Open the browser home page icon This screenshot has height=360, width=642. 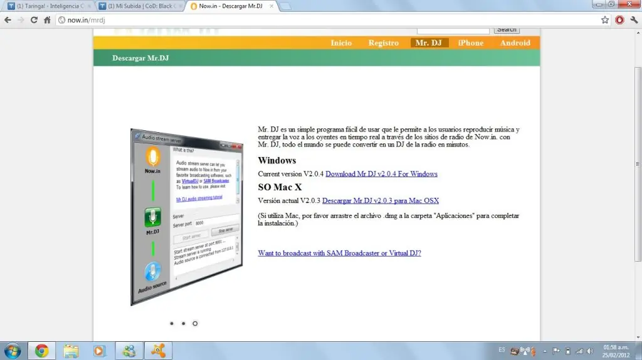[x=47, y=19]
